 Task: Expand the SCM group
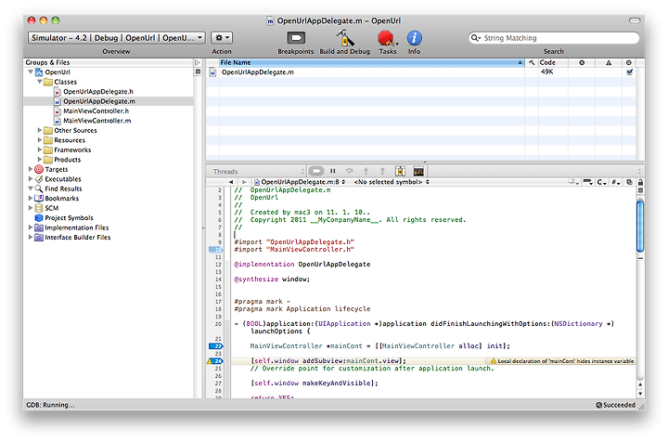31,208
